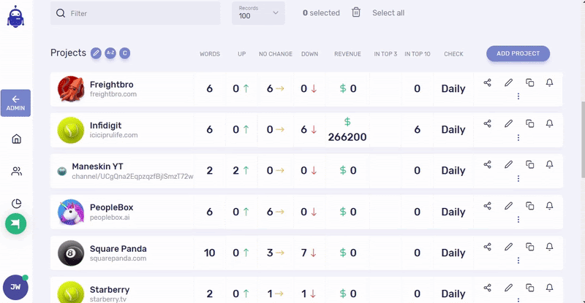The height and width of the screenshot is (303, 585).
Task: Edit the Freightbro project
Action: click(x=508, y=83)
